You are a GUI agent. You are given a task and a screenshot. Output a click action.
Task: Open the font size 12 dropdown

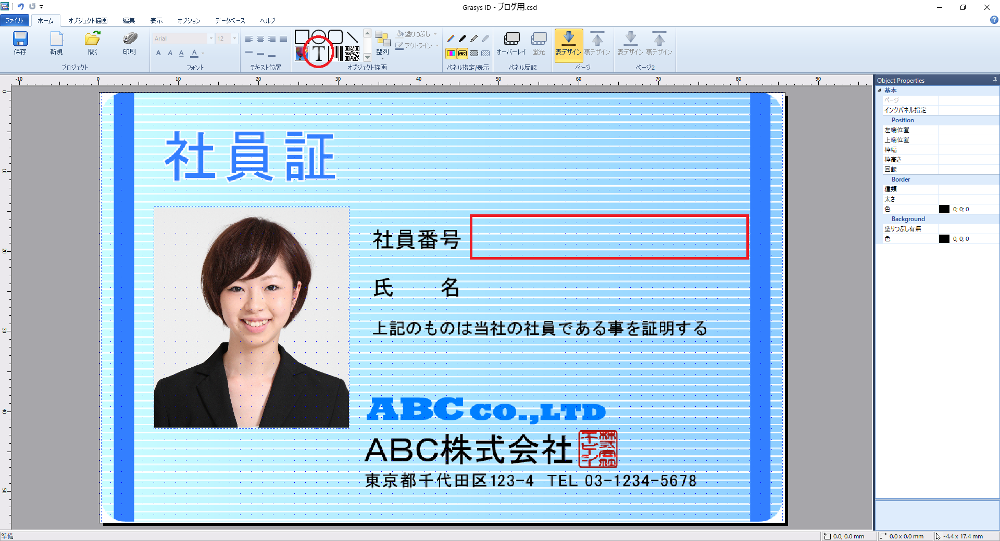point(234,38)
